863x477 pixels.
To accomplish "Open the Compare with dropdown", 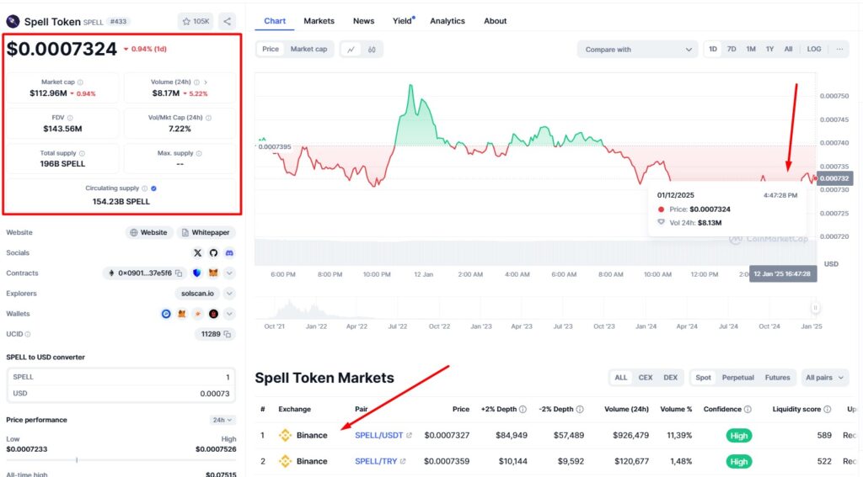I will click(x=637, y=50).
